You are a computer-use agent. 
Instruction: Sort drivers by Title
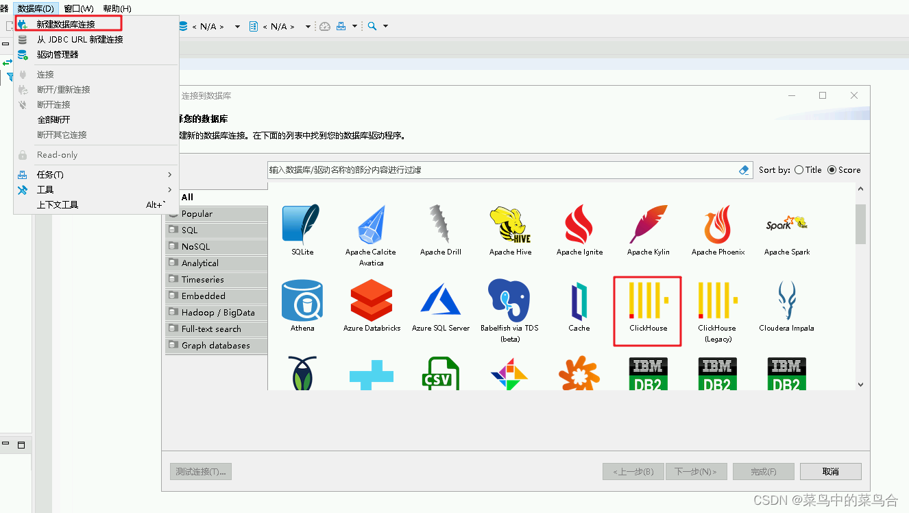pyautogui.click(x=808, y=170)
